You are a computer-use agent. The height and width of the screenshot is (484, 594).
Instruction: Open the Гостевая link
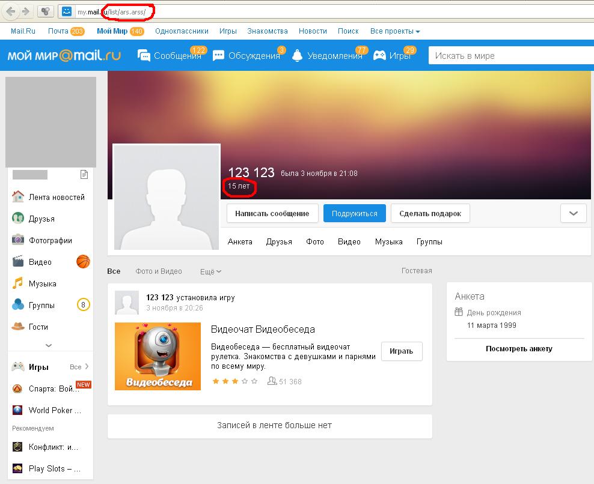point(417,271)
